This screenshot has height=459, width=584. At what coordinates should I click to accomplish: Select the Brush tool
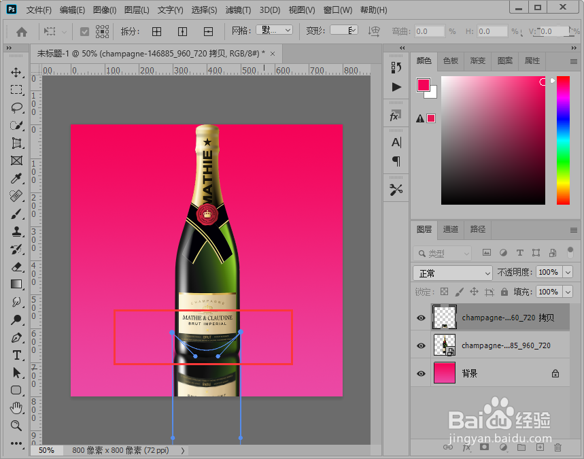16,214
